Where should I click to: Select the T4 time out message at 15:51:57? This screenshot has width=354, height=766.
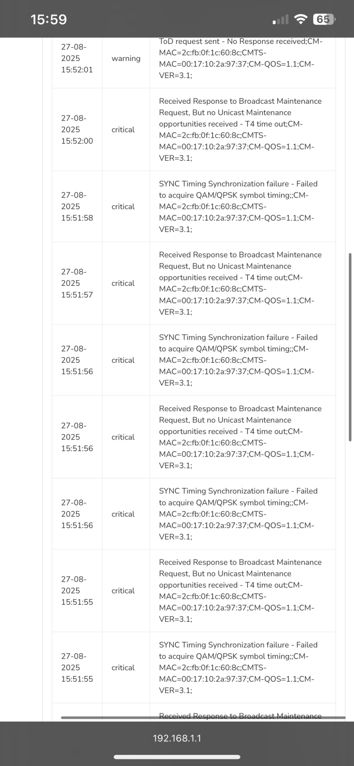click(241, 283)
